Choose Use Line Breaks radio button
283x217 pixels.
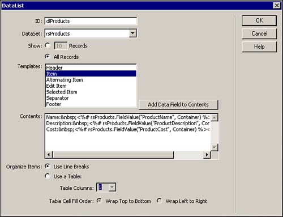point(48,166)
